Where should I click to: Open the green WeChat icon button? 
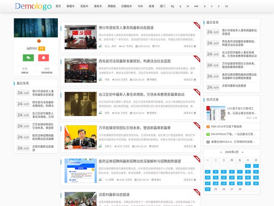click(28, 58)
